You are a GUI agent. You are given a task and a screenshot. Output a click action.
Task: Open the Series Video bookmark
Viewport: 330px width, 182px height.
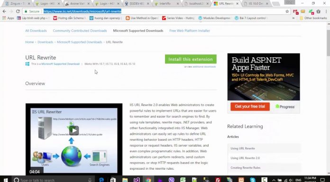pyautogui.click(x=178, y=18)
